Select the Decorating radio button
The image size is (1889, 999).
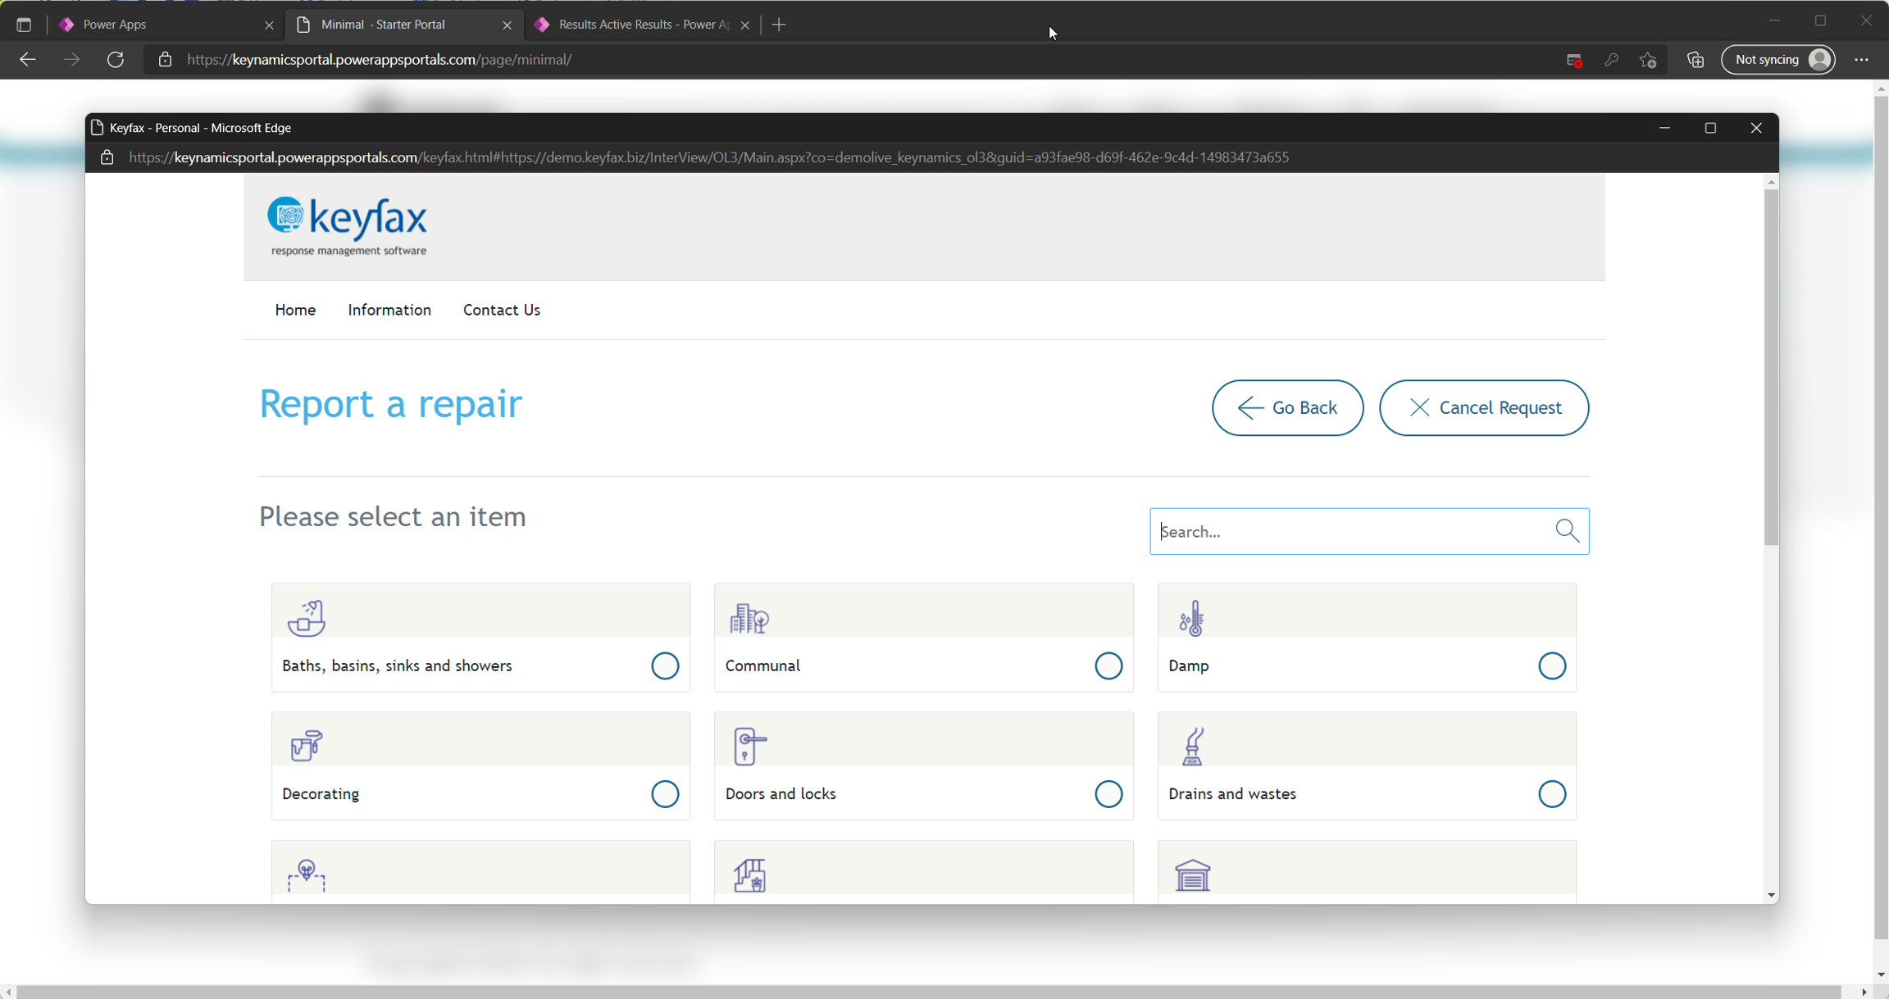[664, 793]
